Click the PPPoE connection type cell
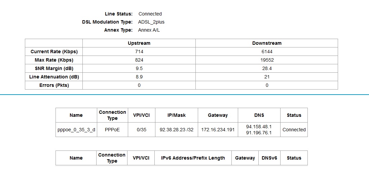The height and width of the screenshot is (169, 369). pos(112,130)
